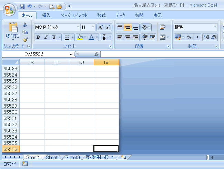Open the font color dropdown arrow
The height and width of the screenshot is (169, 224).
coord(97,37)
